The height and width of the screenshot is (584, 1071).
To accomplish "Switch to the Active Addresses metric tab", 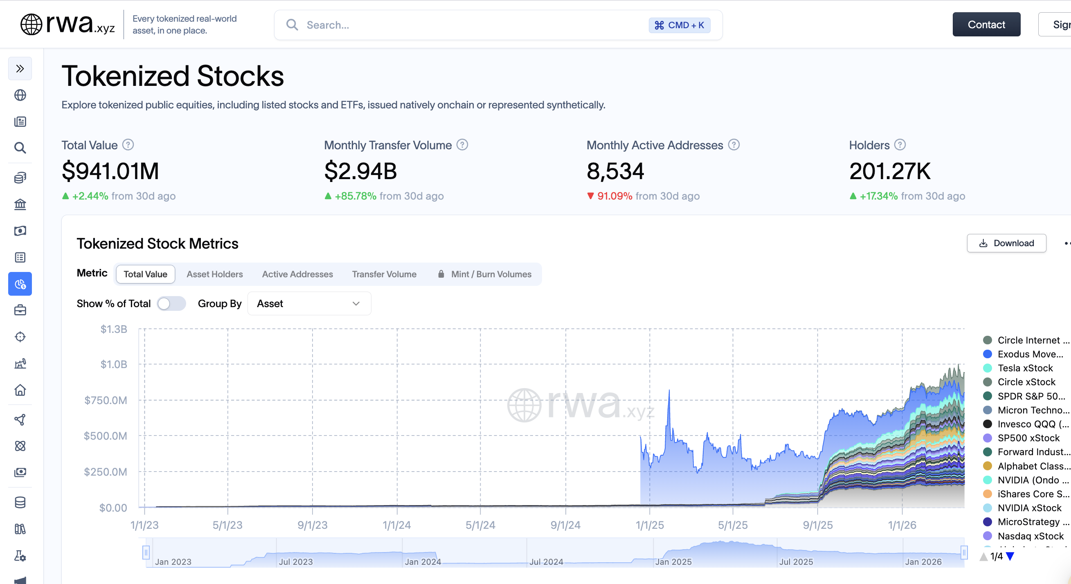I will 297,274.
